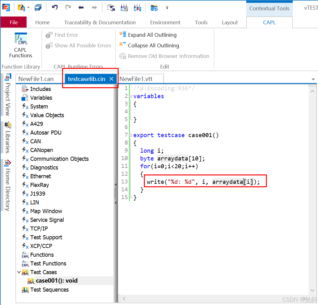Click the Find Error button

(x=62, y=35)
